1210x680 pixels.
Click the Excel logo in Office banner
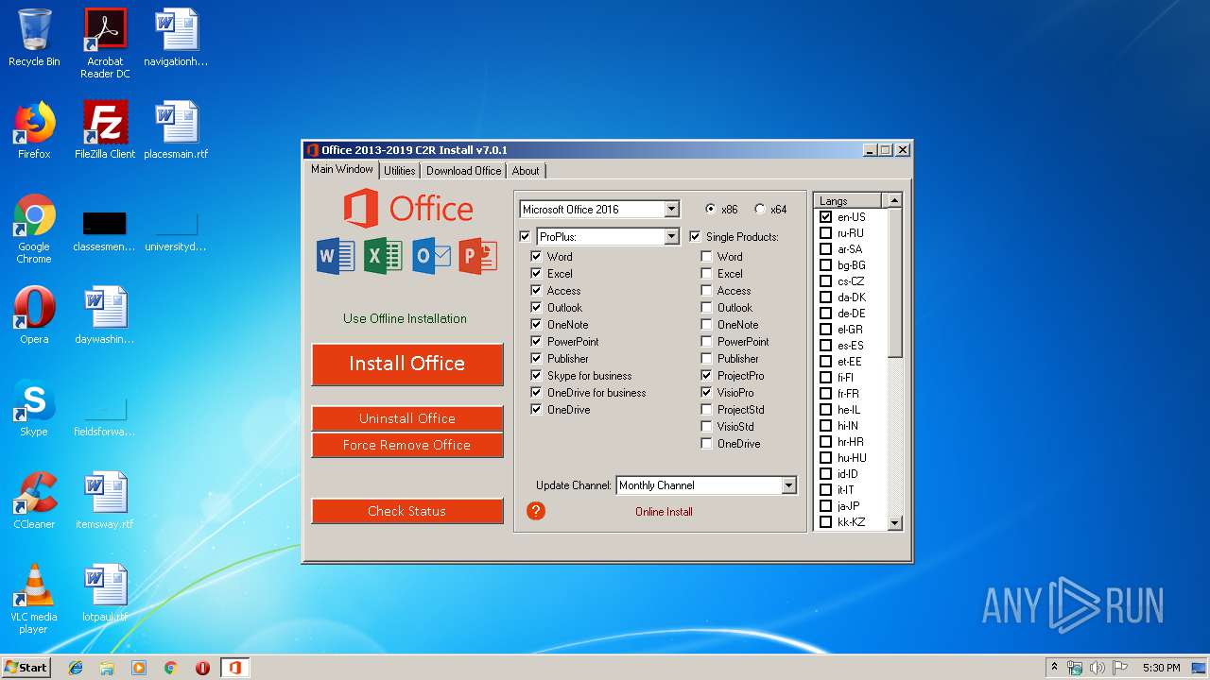click(383, 256)
